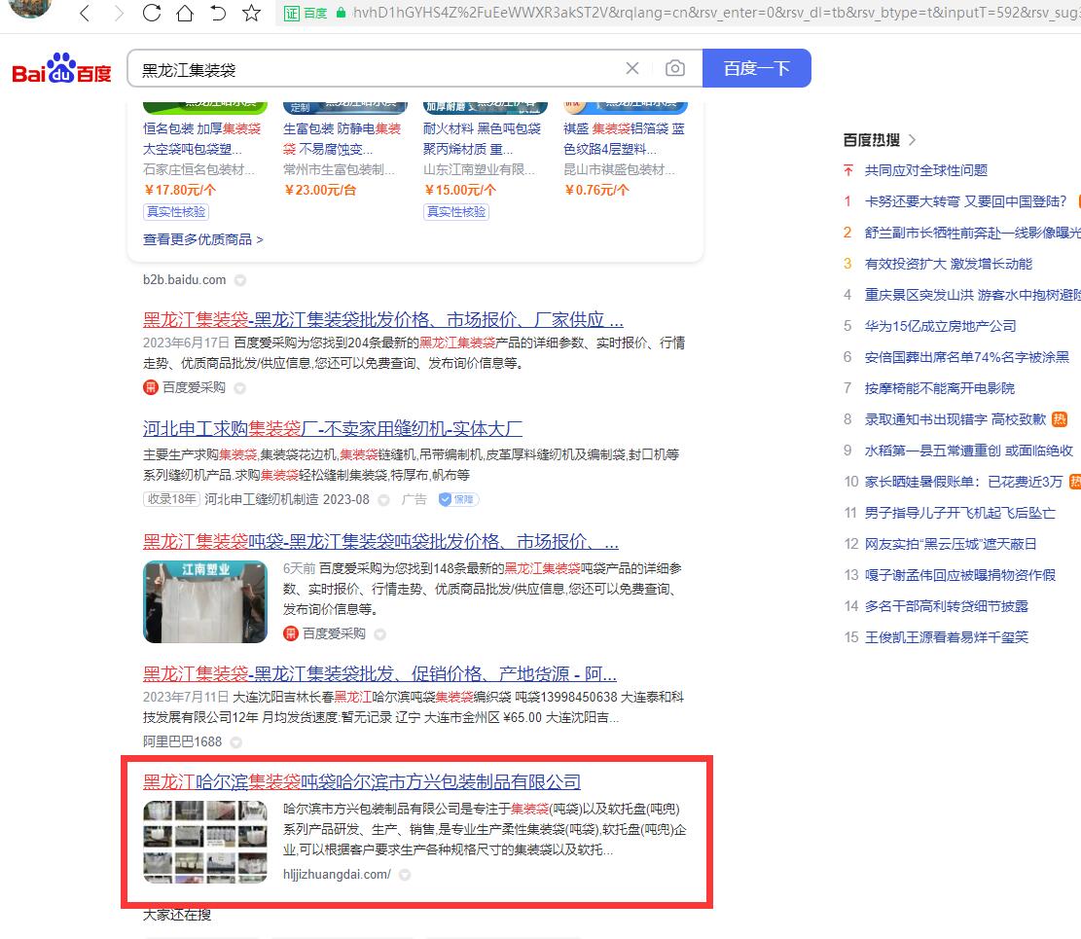Open product 恒名包装 加厚集装袋
The height and width of the screenshot is (939, 1081).
pyautogui.click(x=202, y=138)
